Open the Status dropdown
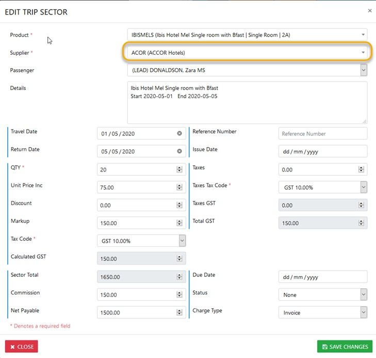Screen dimensions: 376x358 click(364, 294)
